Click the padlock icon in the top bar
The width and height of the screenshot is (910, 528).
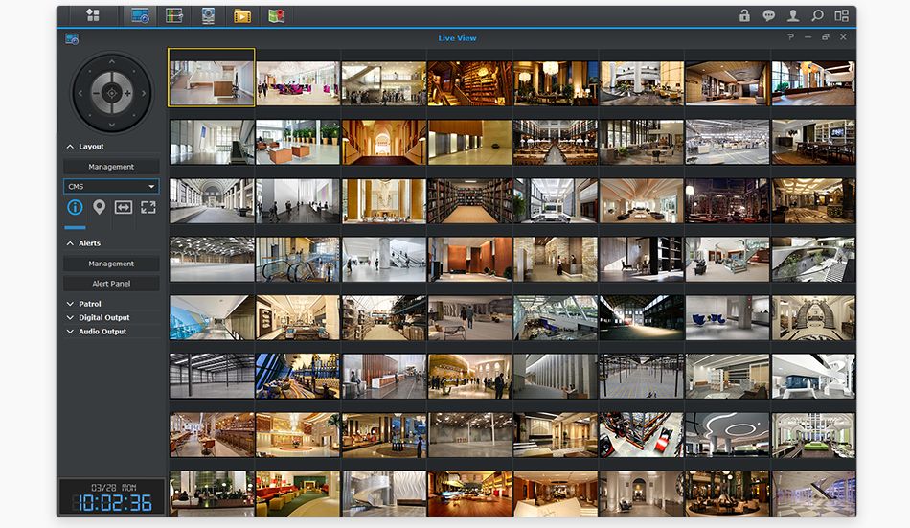click(x=744, y=15)
